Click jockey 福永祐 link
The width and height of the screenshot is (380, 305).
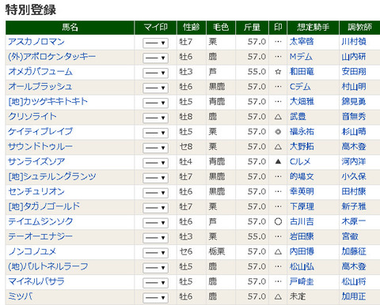[x=302, y=132]
